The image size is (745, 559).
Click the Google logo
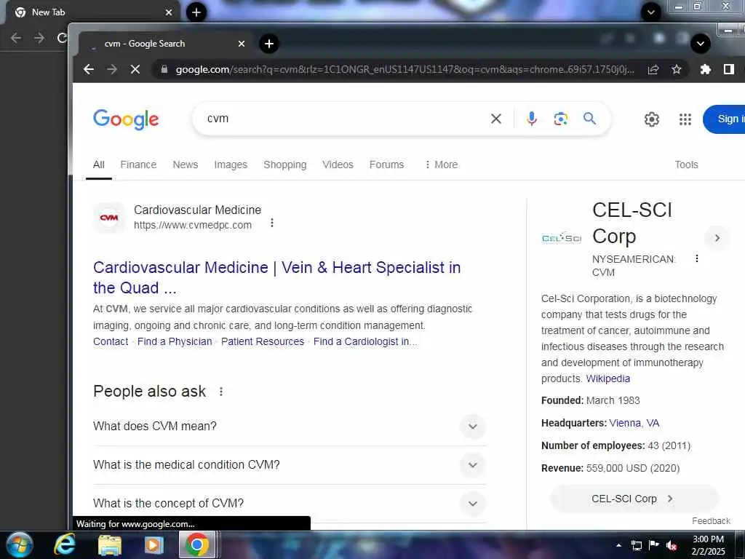(x=126, y=119)
